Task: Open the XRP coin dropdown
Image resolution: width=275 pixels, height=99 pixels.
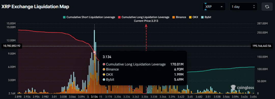Action: pyautogui.click(x=214, y=7)
